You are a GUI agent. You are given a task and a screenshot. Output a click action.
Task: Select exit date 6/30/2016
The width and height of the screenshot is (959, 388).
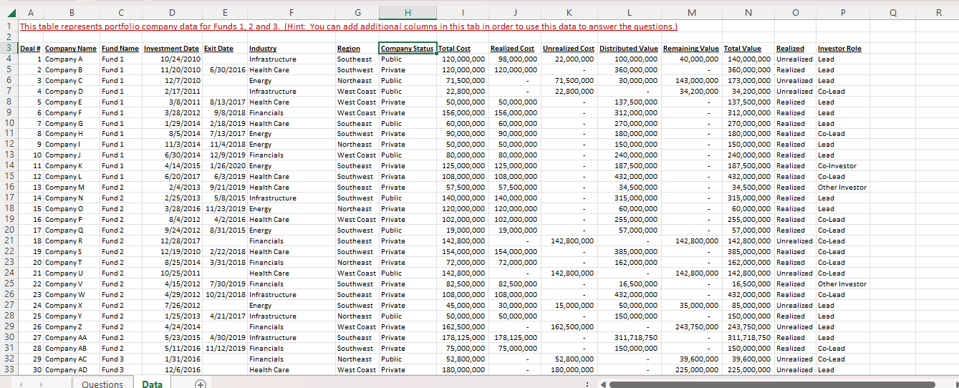[x=224, y=69]
